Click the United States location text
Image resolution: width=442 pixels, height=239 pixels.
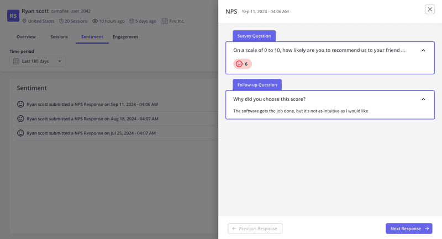pyautogui.click(x=41, y=21)
